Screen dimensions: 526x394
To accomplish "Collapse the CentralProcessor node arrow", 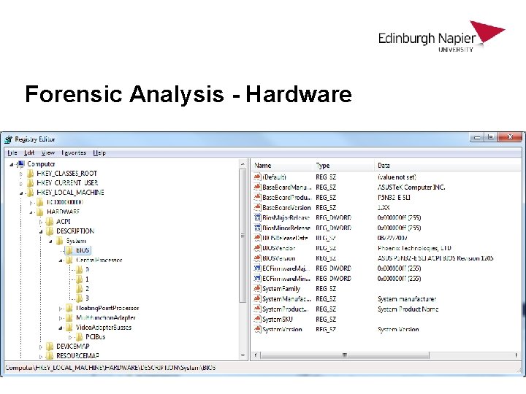I will [x=61, y=260].
